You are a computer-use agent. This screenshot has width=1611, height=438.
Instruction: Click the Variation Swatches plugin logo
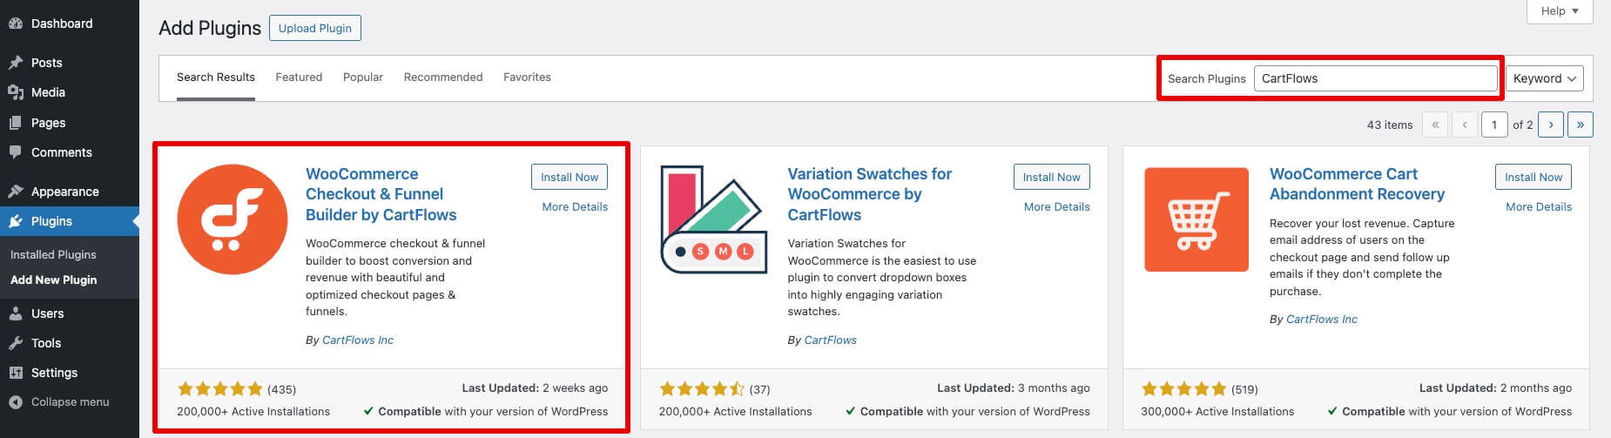tap(714, 219)
